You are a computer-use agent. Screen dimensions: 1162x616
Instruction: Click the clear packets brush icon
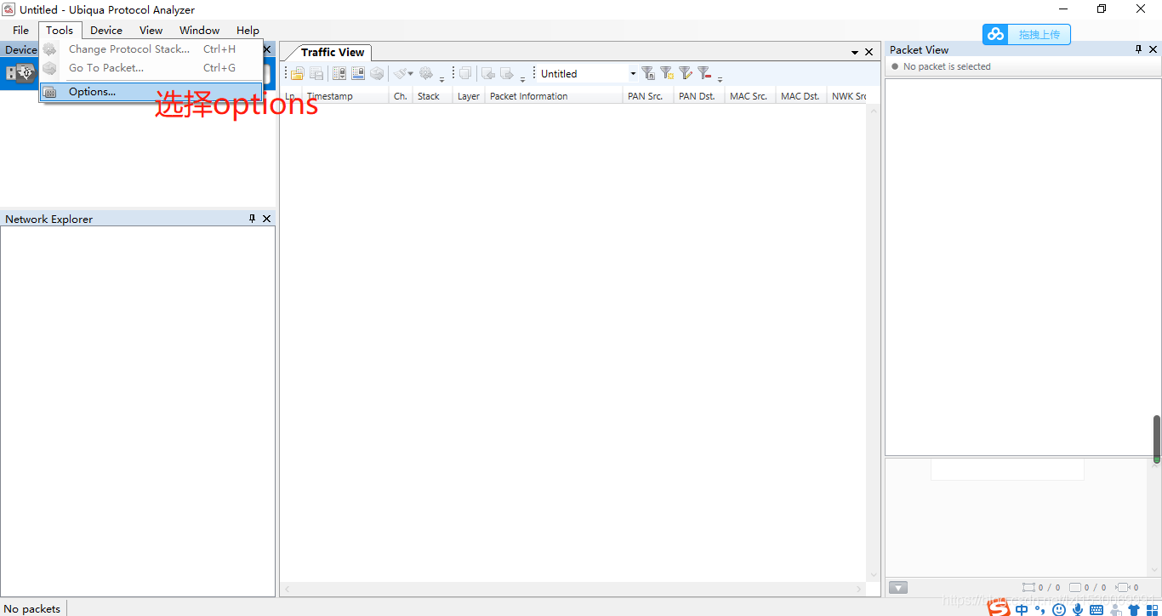(400, 74)
